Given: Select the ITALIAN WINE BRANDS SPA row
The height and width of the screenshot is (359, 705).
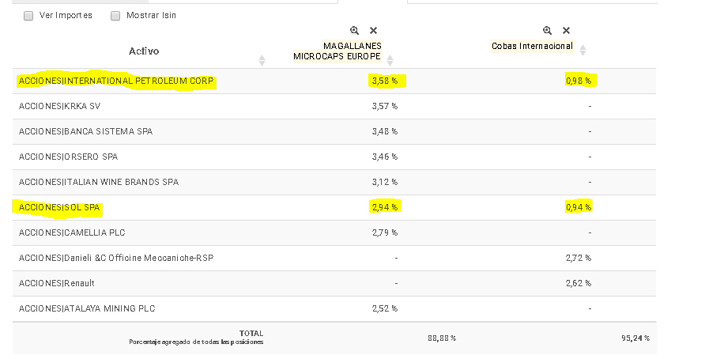Looking at the screenshot, I should [334, 182].
